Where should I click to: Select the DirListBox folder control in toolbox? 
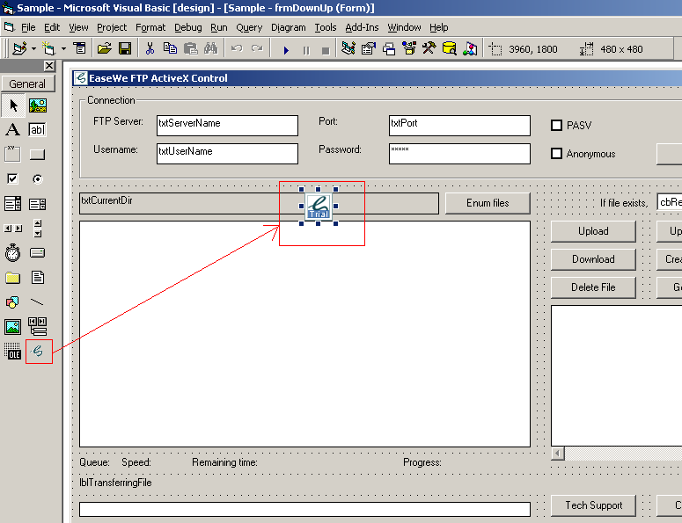click(12, 277)
